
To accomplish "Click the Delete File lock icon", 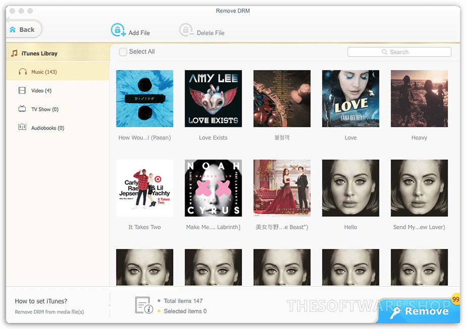I will (186, 30).
